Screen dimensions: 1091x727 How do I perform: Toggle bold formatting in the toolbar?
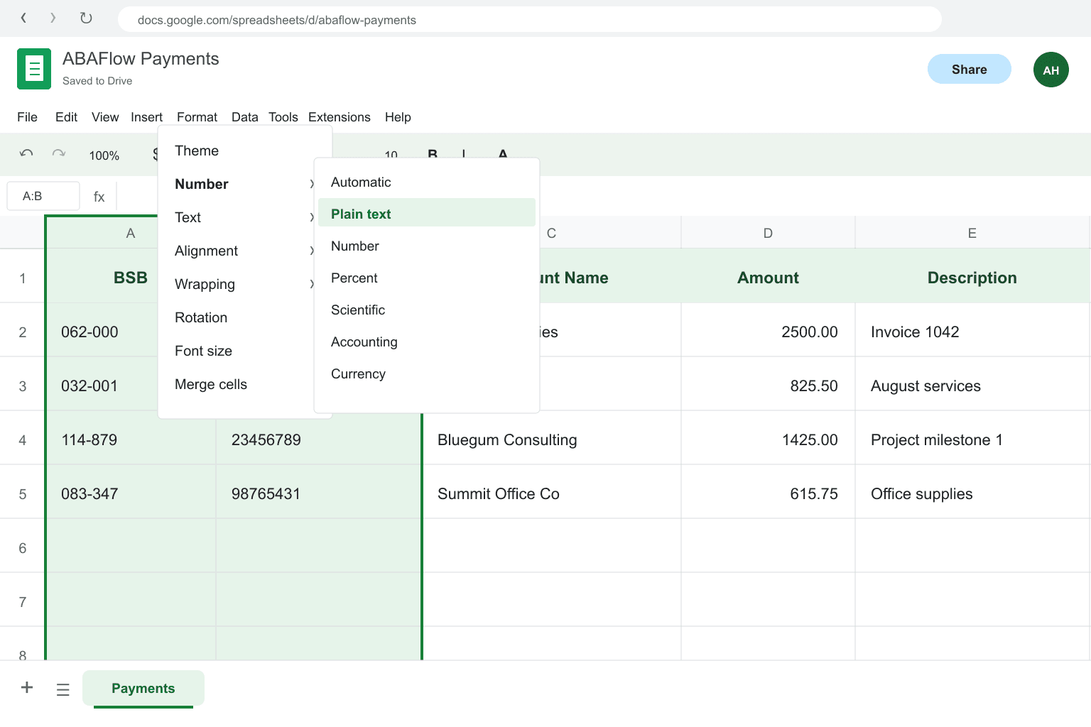(x=433, y=154)
